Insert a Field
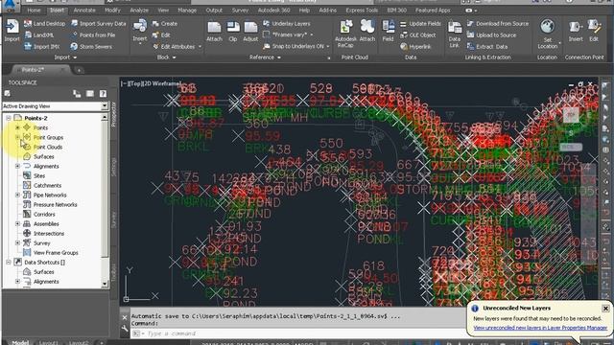The height and width of the screenshot is (345, 614). 388,31
